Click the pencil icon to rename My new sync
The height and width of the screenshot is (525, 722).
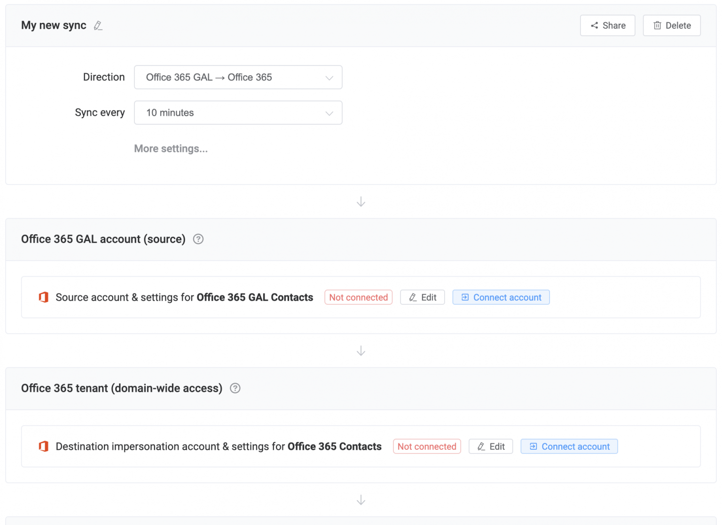[98, 25]
